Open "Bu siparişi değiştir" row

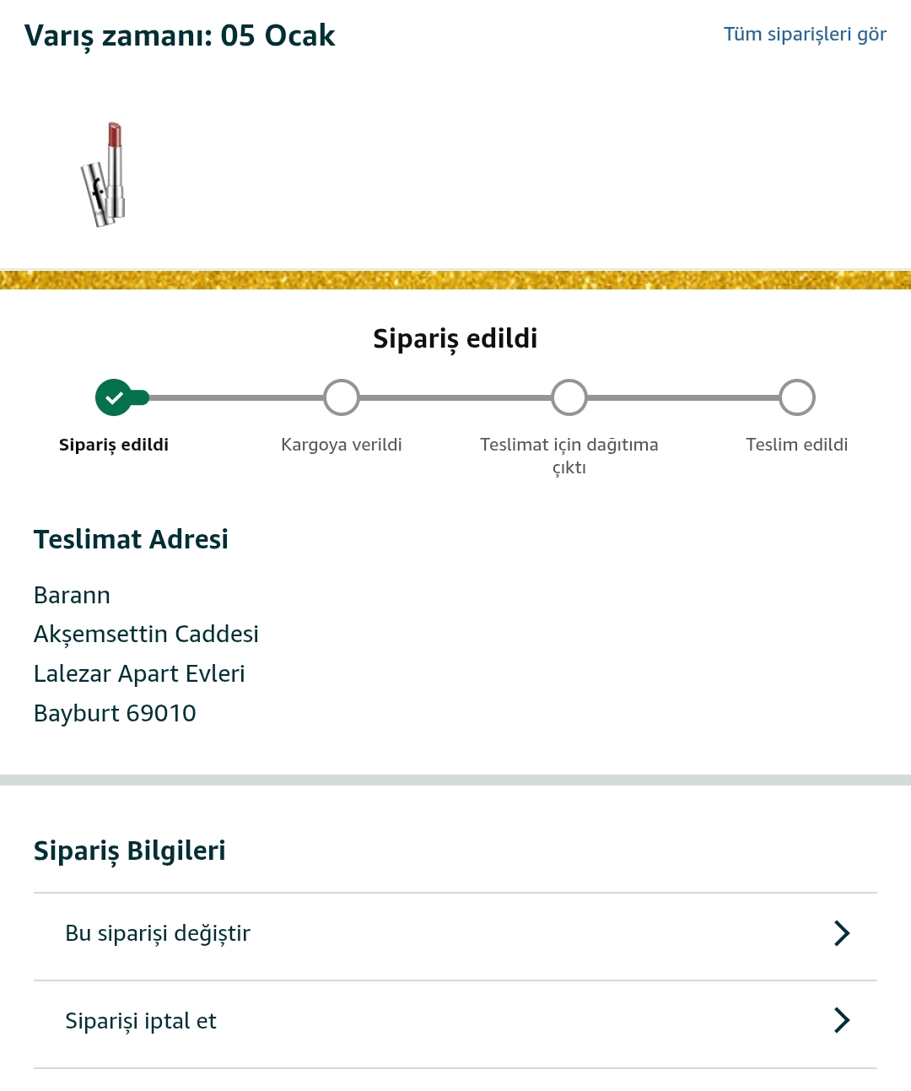click(455, 933)
